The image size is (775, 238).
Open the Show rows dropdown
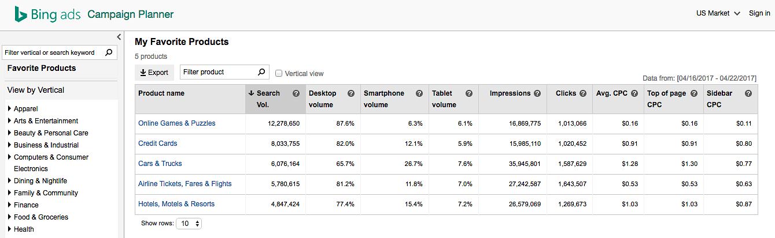(x=190, y=224)
